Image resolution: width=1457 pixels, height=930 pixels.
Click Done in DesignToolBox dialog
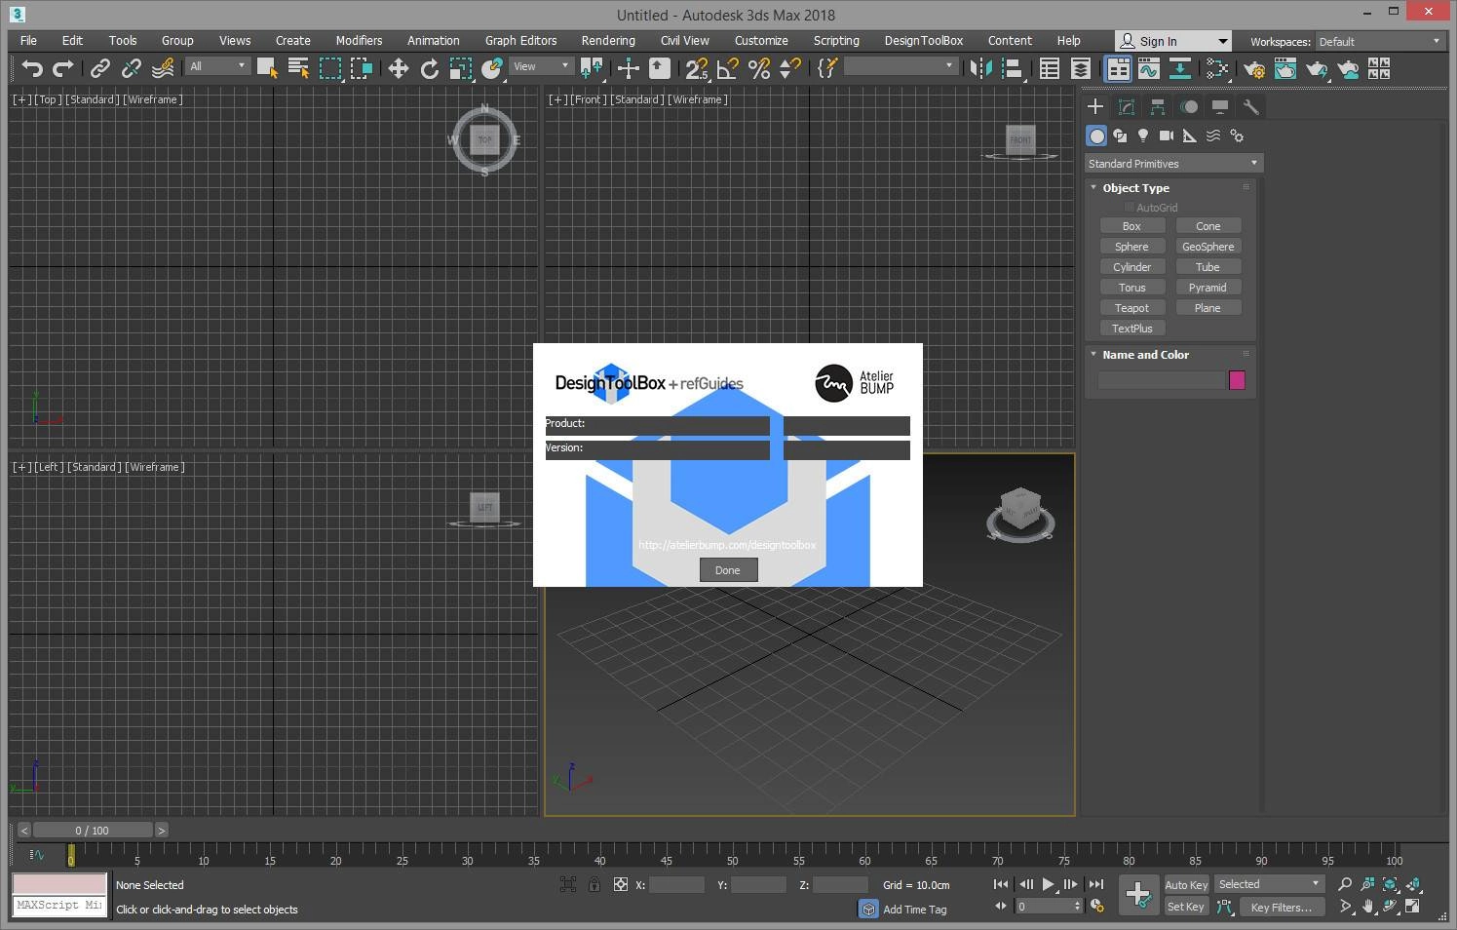tap(728, 570)
